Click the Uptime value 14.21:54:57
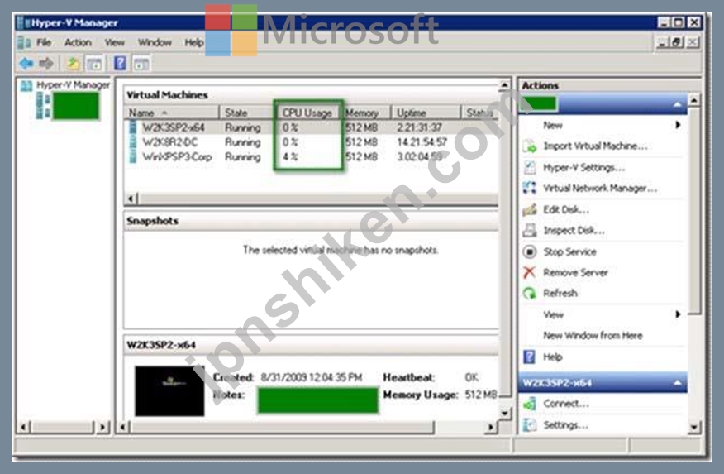724x474 pixels. (x=422, y=142)
